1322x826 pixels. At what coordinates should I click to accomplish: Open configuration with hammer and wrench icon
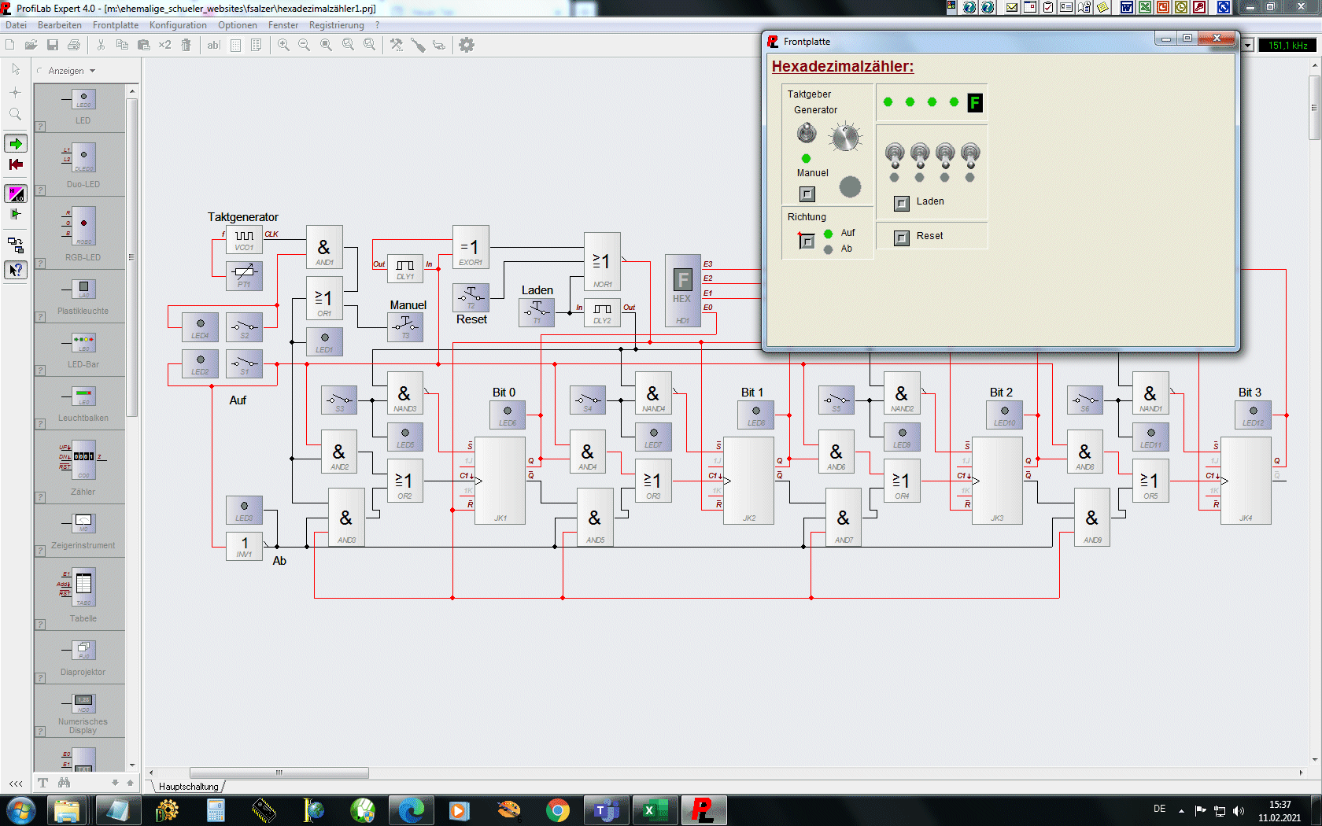[397, 45]
